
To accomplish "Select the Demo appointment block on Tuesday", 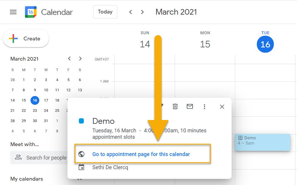I will (x=262, y=143).
